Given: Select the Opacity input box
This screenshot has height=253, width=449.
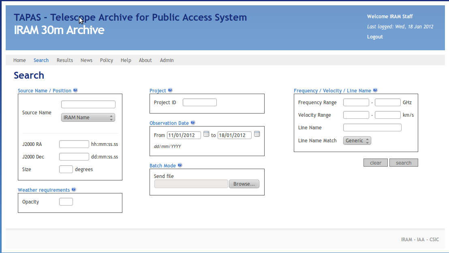Looking at the screenshot, I should [66, 202].
